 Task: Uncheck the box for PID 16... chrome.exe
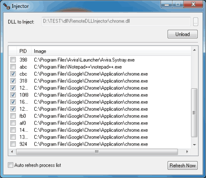[13, 102]
